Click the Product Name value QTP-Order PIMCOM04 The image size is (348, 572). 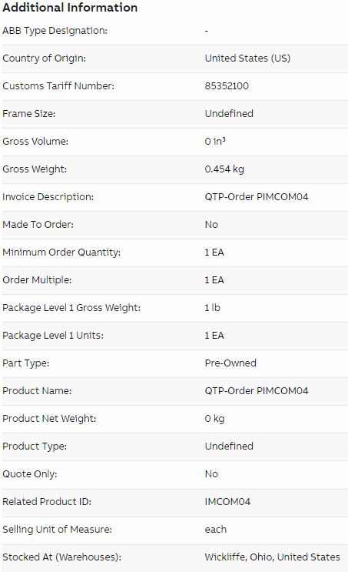click(257, 391)
